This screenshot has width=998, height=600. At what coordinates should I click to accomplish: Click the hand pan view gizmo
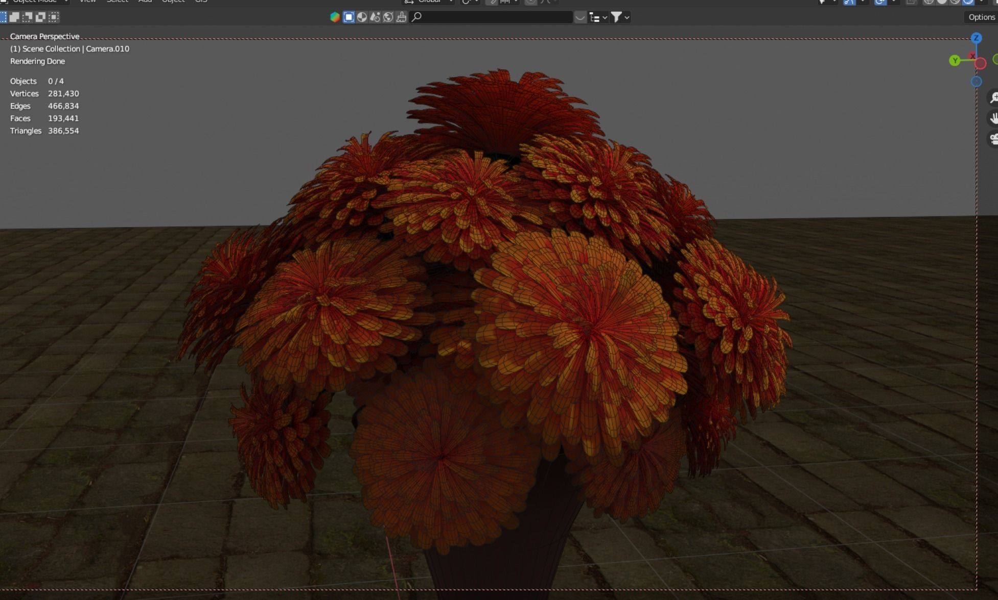(993, 118)
